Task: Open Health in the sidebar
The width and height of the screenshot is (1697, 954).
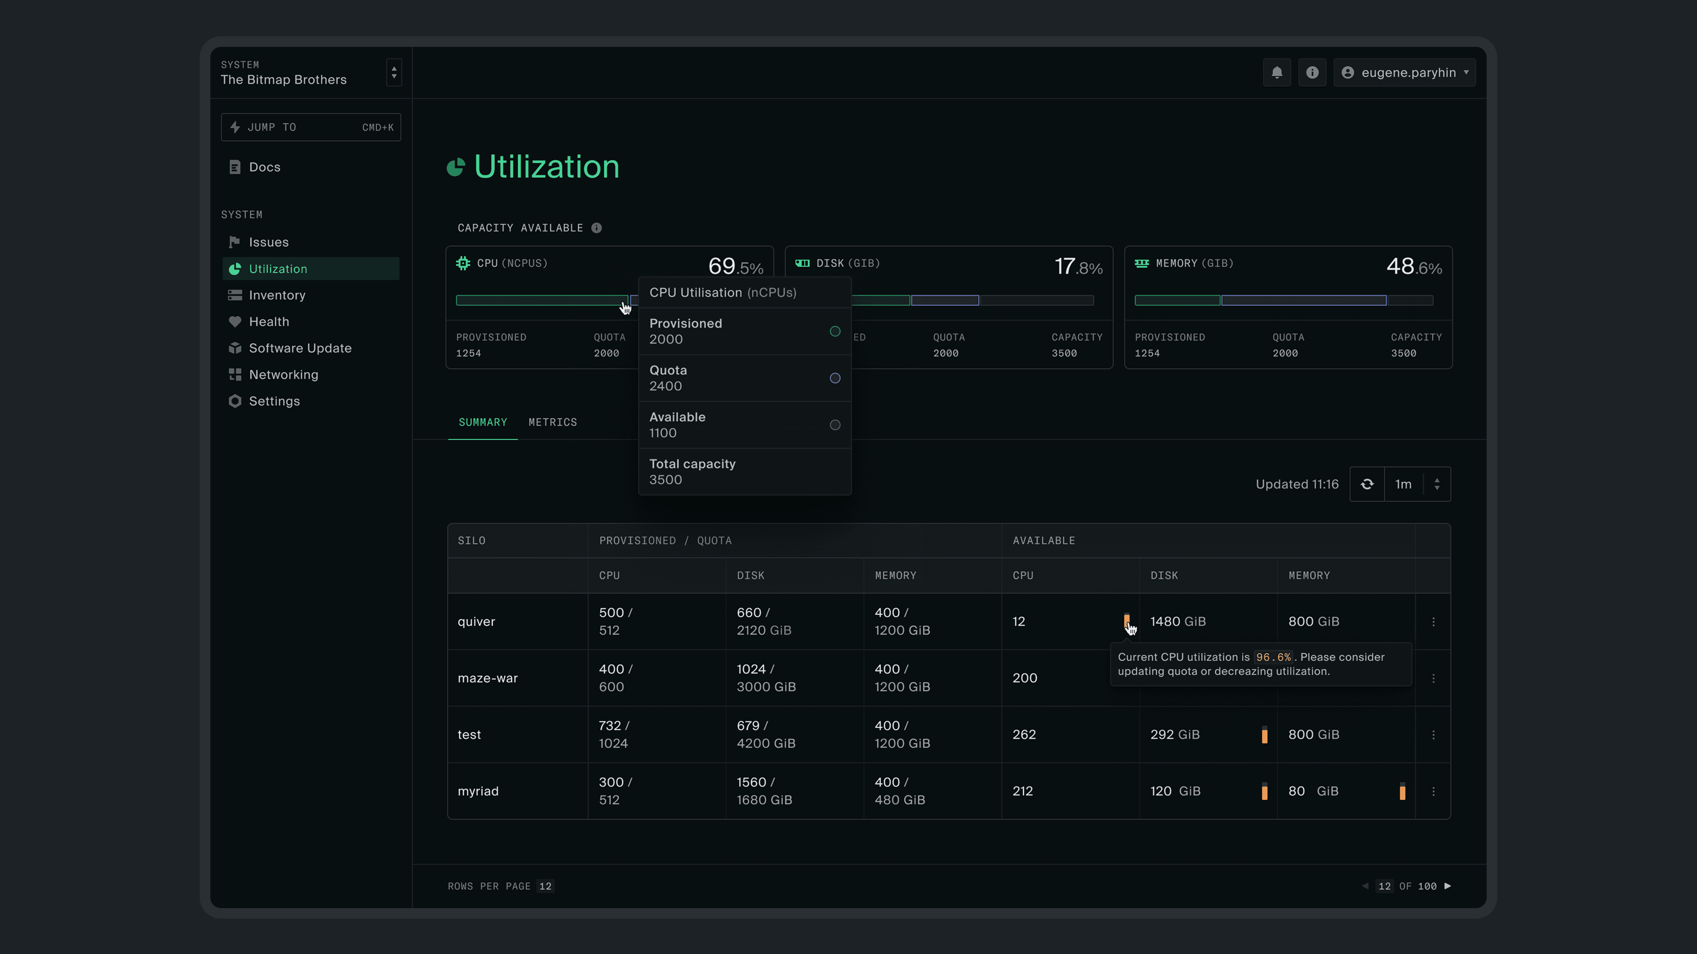Action: pos(311,321)
